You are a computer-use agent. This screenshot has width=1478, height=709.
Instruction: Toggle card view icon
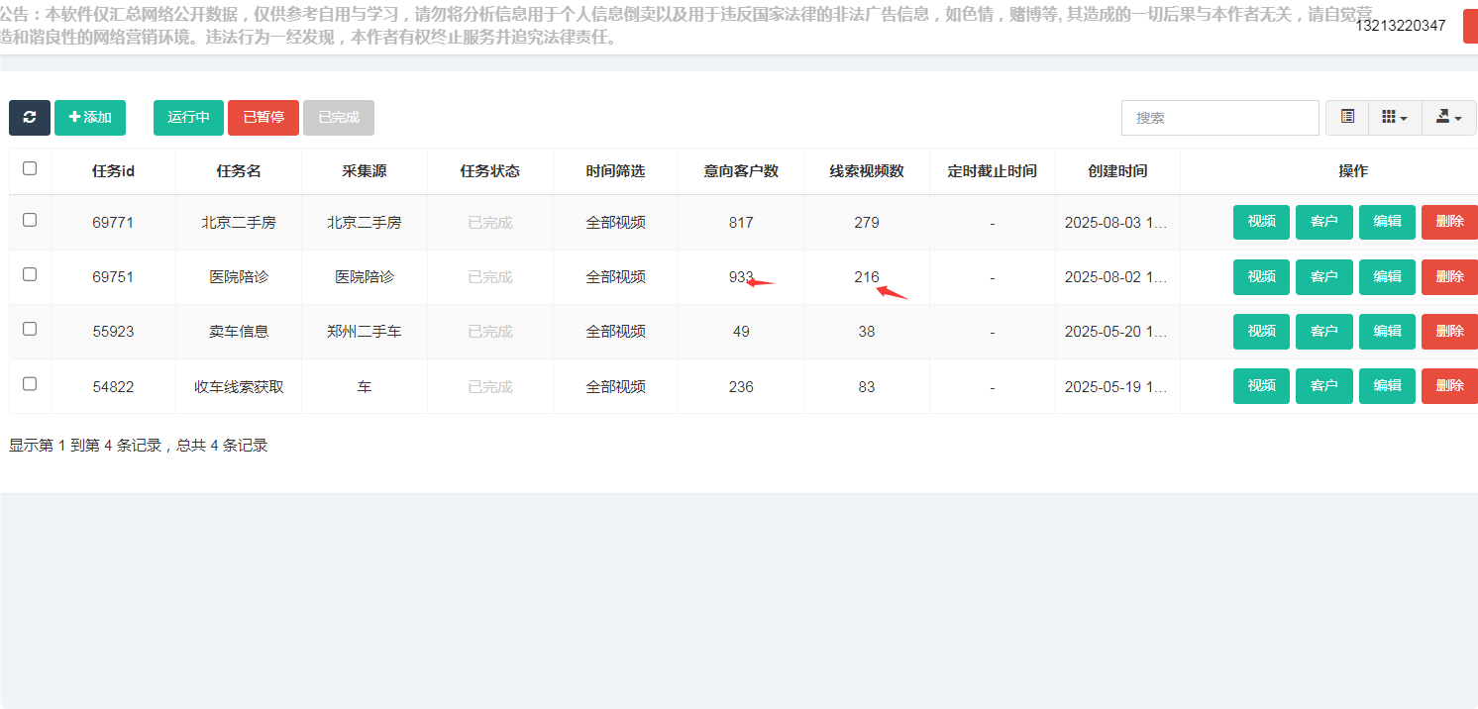pos(1347,118)
